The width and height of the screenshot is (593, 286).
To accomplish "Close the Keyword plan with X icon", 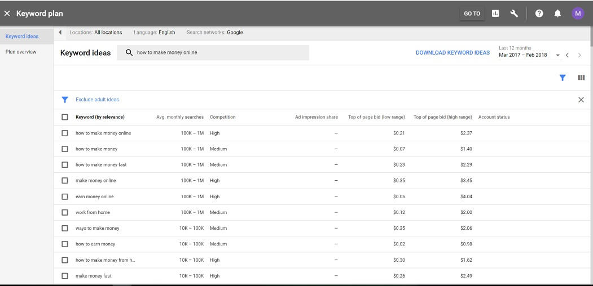I will 7,14.
